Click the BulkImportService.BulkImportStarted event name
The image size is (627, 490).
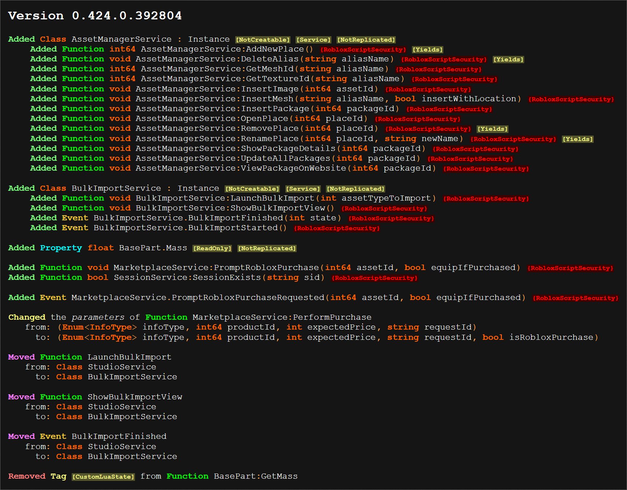pyautogui.click(x=186, y=228)
